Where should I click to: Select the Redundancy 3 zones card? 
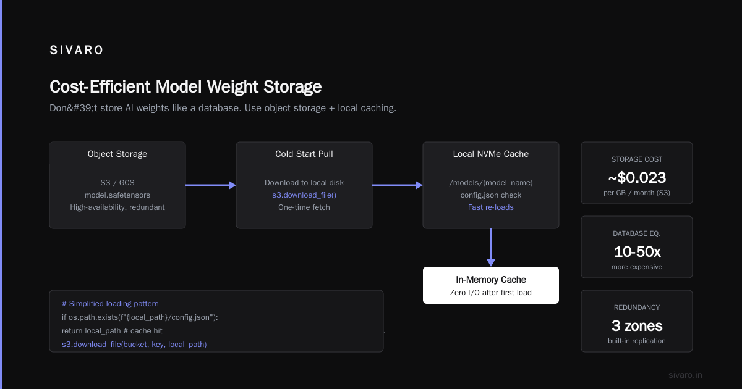pyautogui.click(x=637, y=321)
